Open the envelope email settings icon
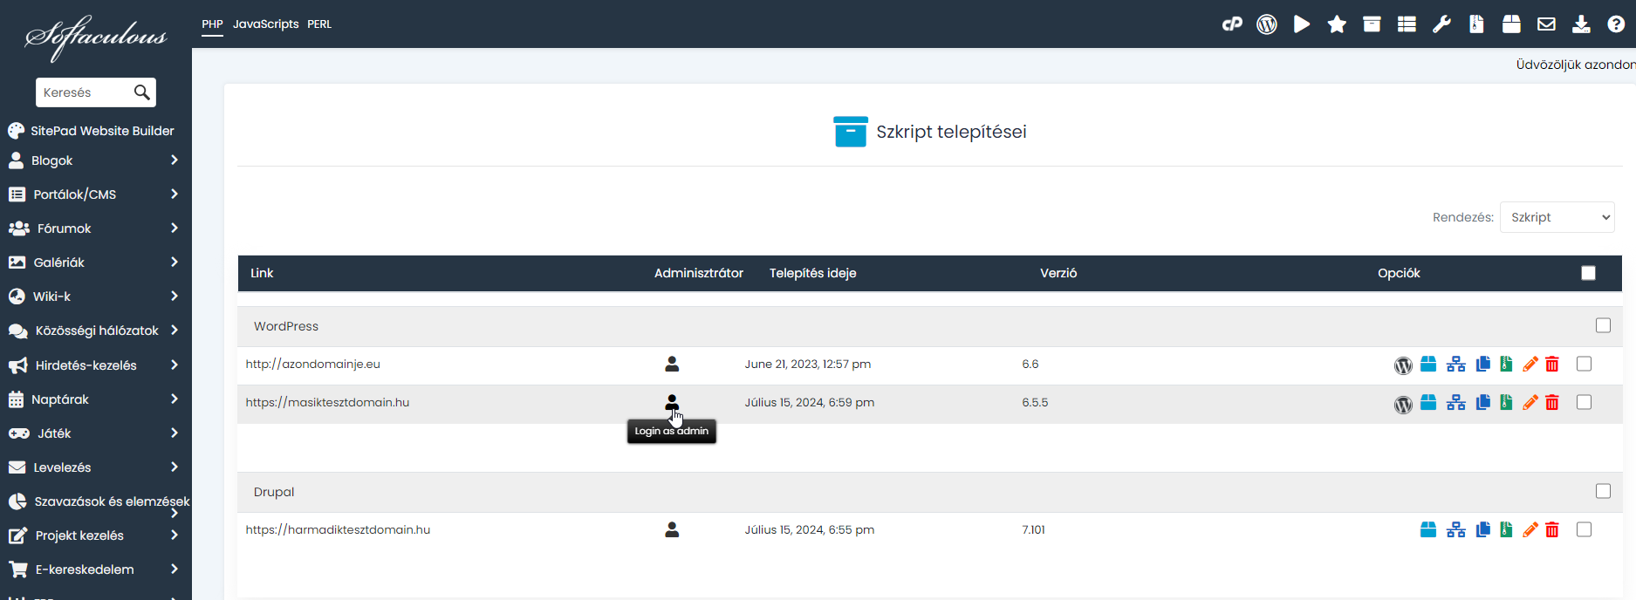The height and width of the screenshot is (600, 1636). click(x=1546, y=24)
